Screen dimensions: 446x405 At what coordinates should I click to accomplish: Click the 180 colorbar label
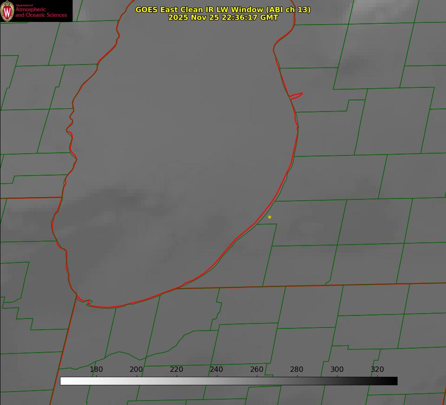[x=96, y=369]
